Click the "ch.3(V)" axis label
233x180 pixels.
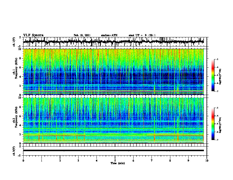14,151
